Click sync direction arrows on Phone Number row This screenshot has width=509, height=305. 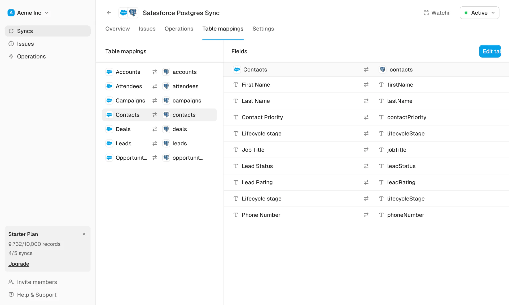pos(366,215)
